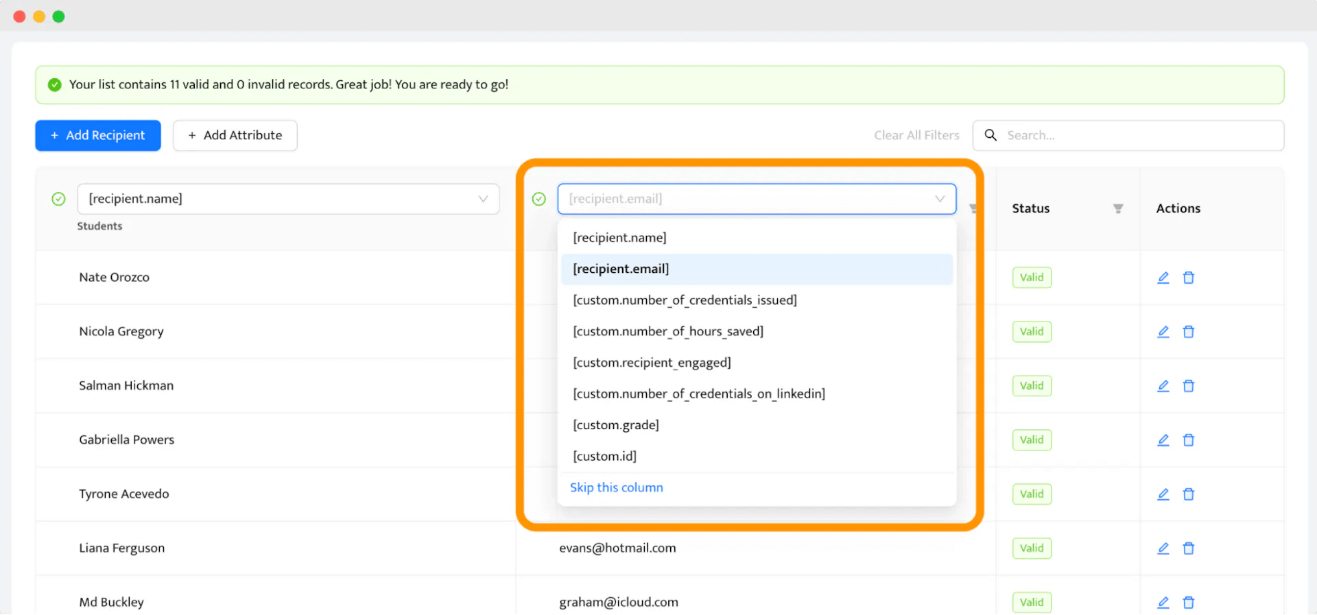Screen dimensions: 1317x615
Task: Click the Skip this column link
Action: click(x=617, y=487)
